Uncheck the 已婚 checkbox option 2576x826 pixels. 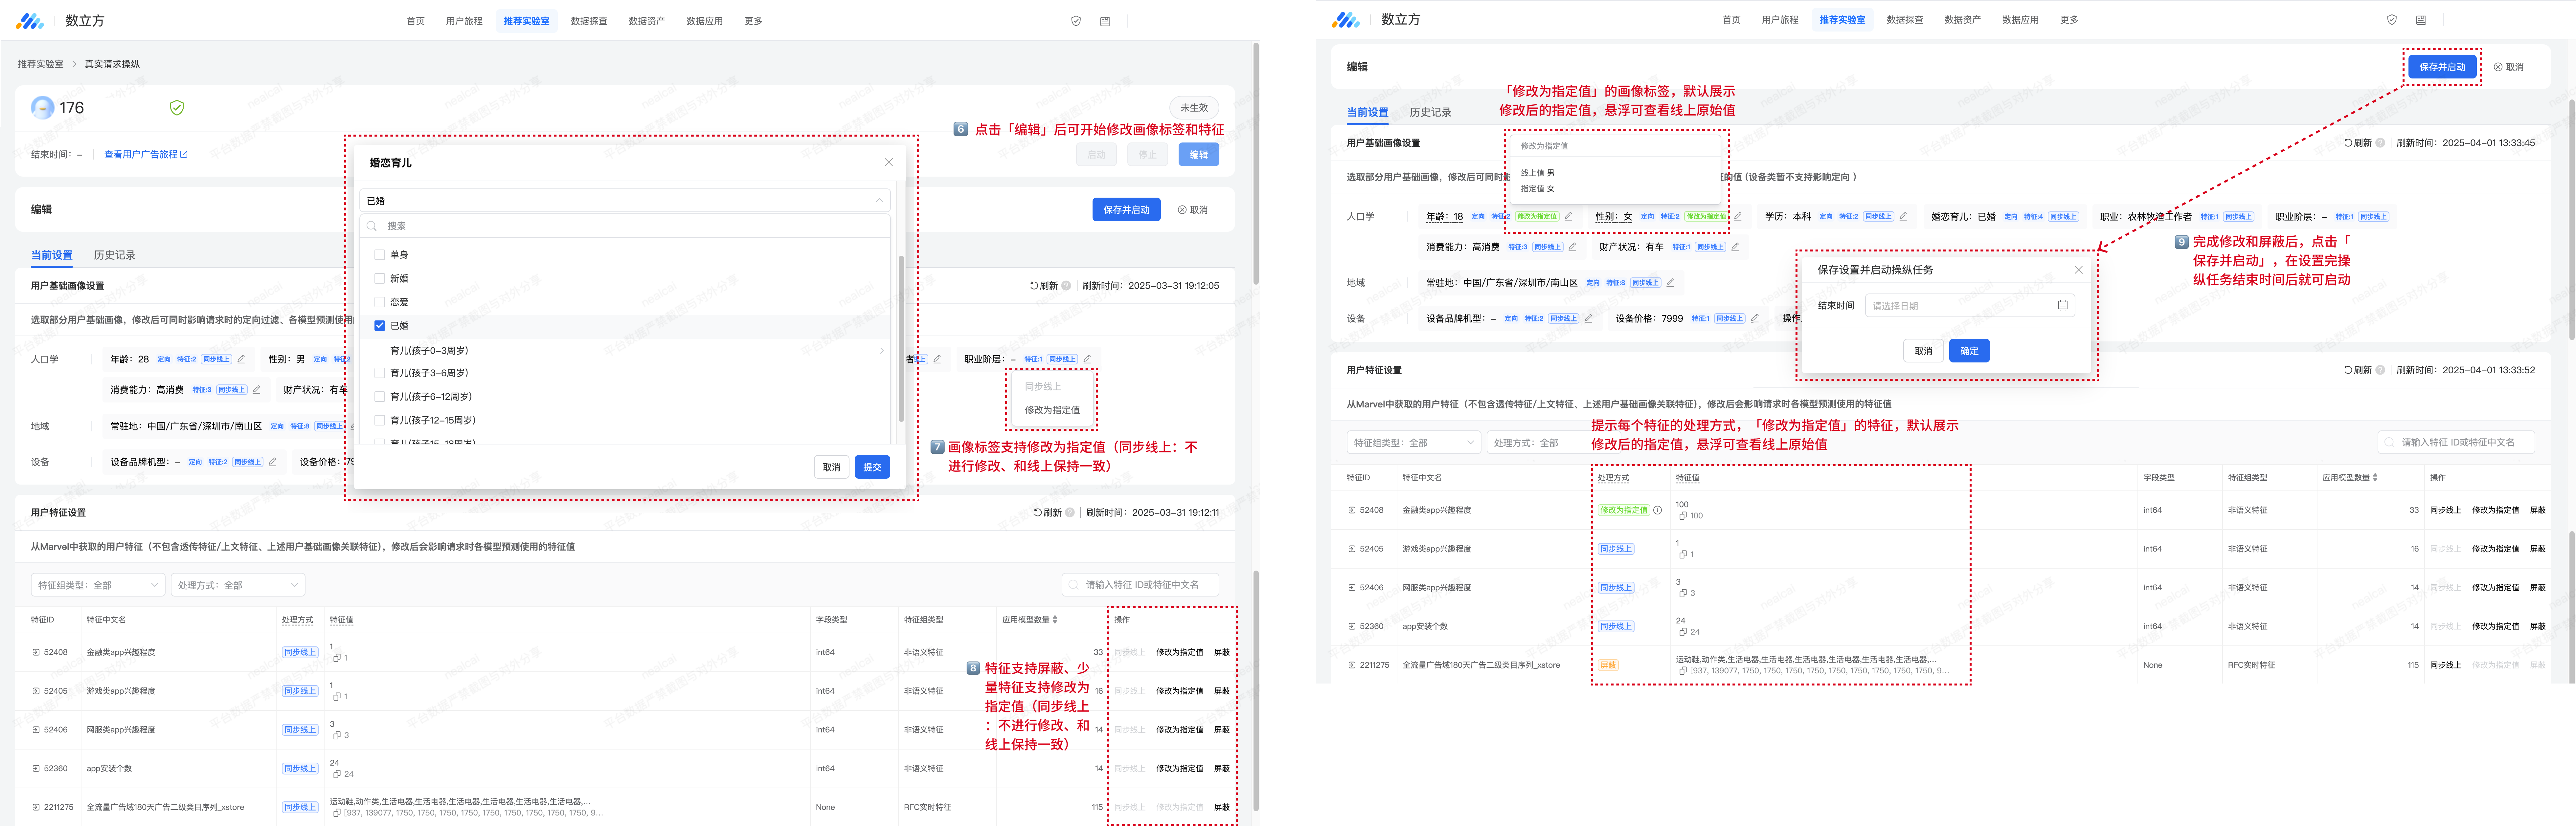point(380,326)
